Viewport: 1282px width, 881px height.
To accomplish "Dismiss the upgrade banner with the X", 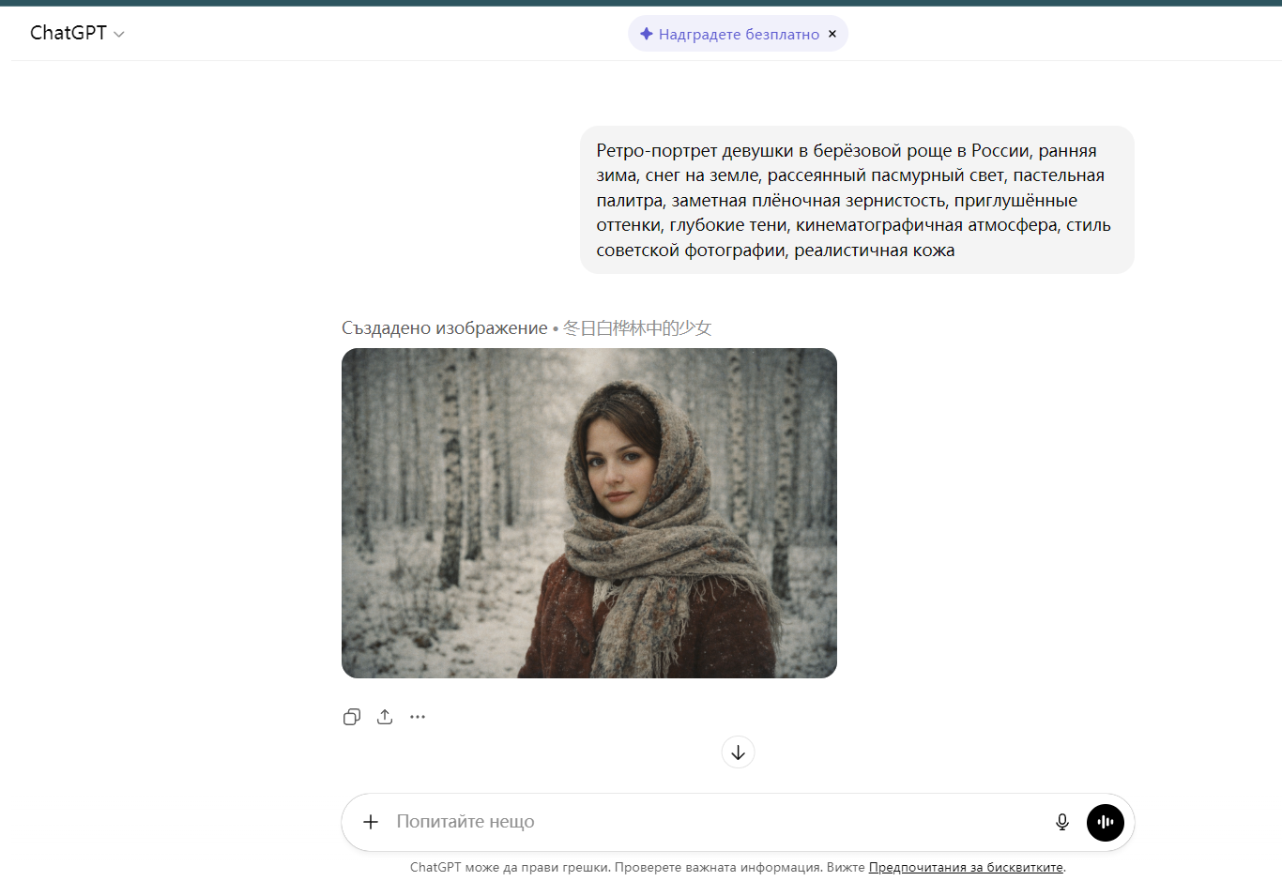I will 832,34.
